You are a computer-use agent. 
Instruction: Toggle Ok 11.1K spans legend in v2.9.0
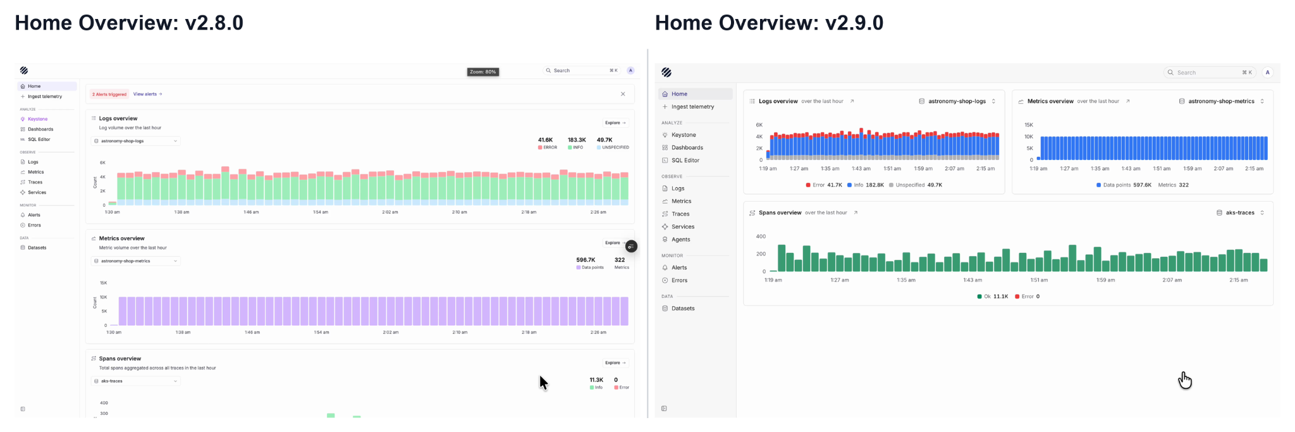993,296
